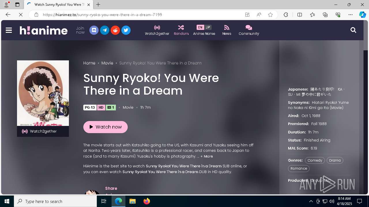The height and width of the screenshot is (207, 369).
Task: Open the Comedy genre tag
Action: coord(315,160)
